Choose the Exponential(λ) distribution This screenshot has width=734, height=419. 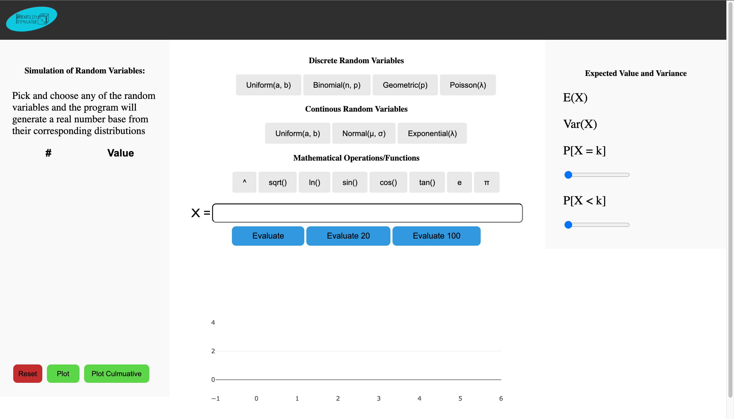click(432, 133)
